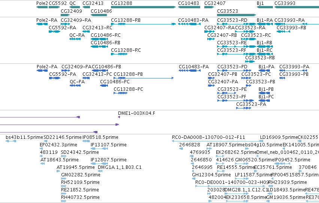Screen dimensions: 319x203
Task: Select the CG5592-RA transcript label
Action: click(x=63, y=28)
